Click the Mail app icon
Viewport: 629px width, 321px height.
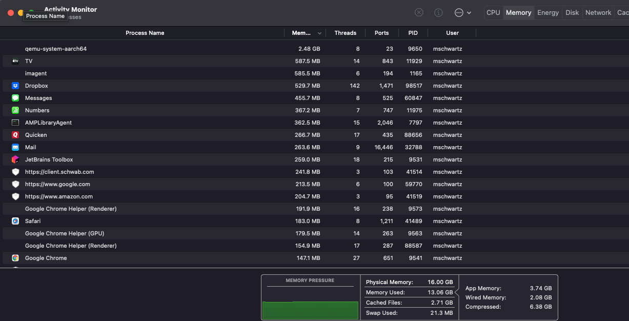coord(15,147)
